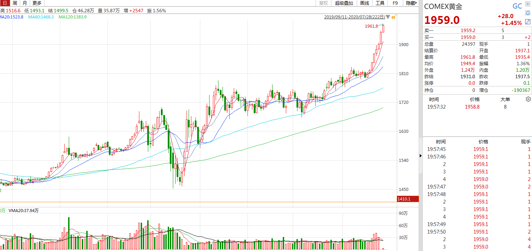Toggle the chart lock icon
The image size is (532, 251).
point(394,17)
